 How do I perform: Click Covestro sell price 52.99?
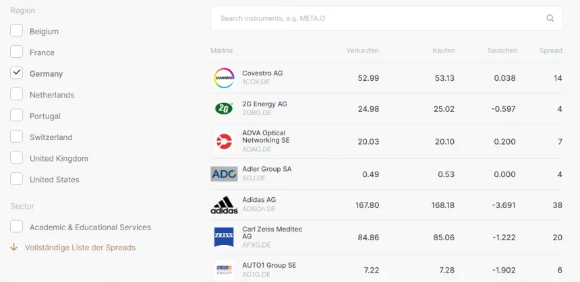[x=368, y=78]
